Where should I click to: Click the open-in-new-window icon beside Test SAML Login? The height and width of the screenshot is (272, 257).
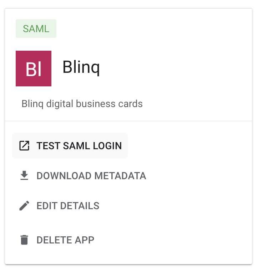pos(24,146)
